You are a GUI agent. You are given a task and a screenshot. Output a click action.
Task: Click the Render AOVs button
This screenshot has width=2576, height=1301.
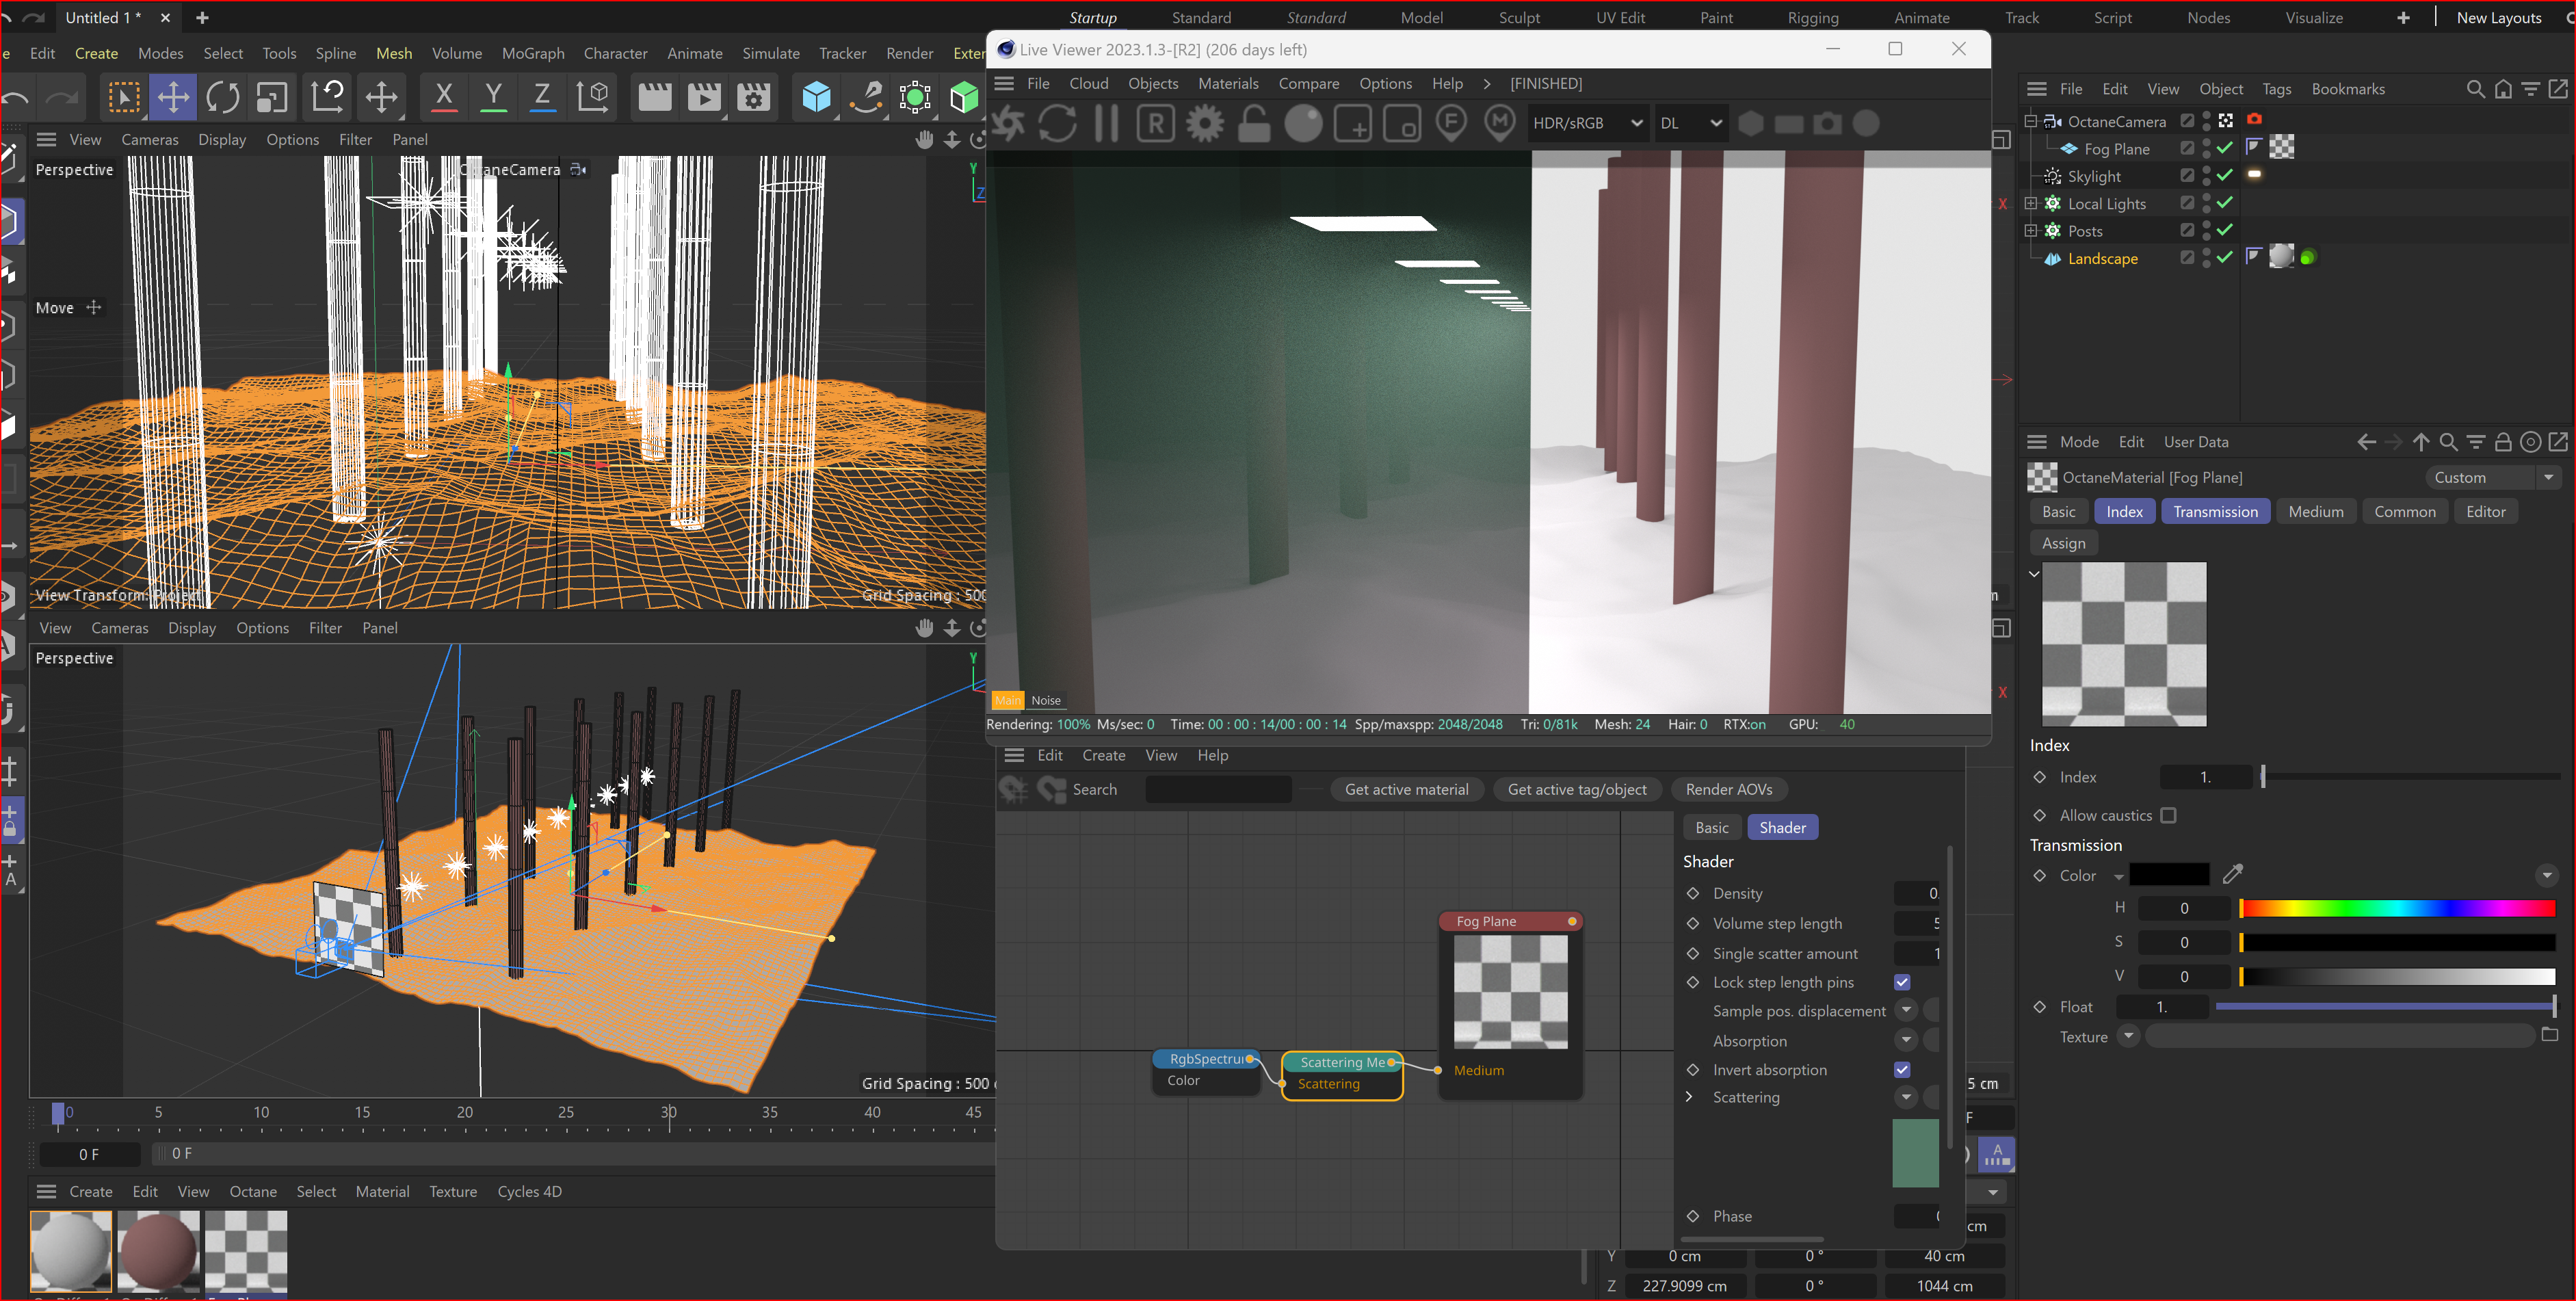pos(1728,789)
